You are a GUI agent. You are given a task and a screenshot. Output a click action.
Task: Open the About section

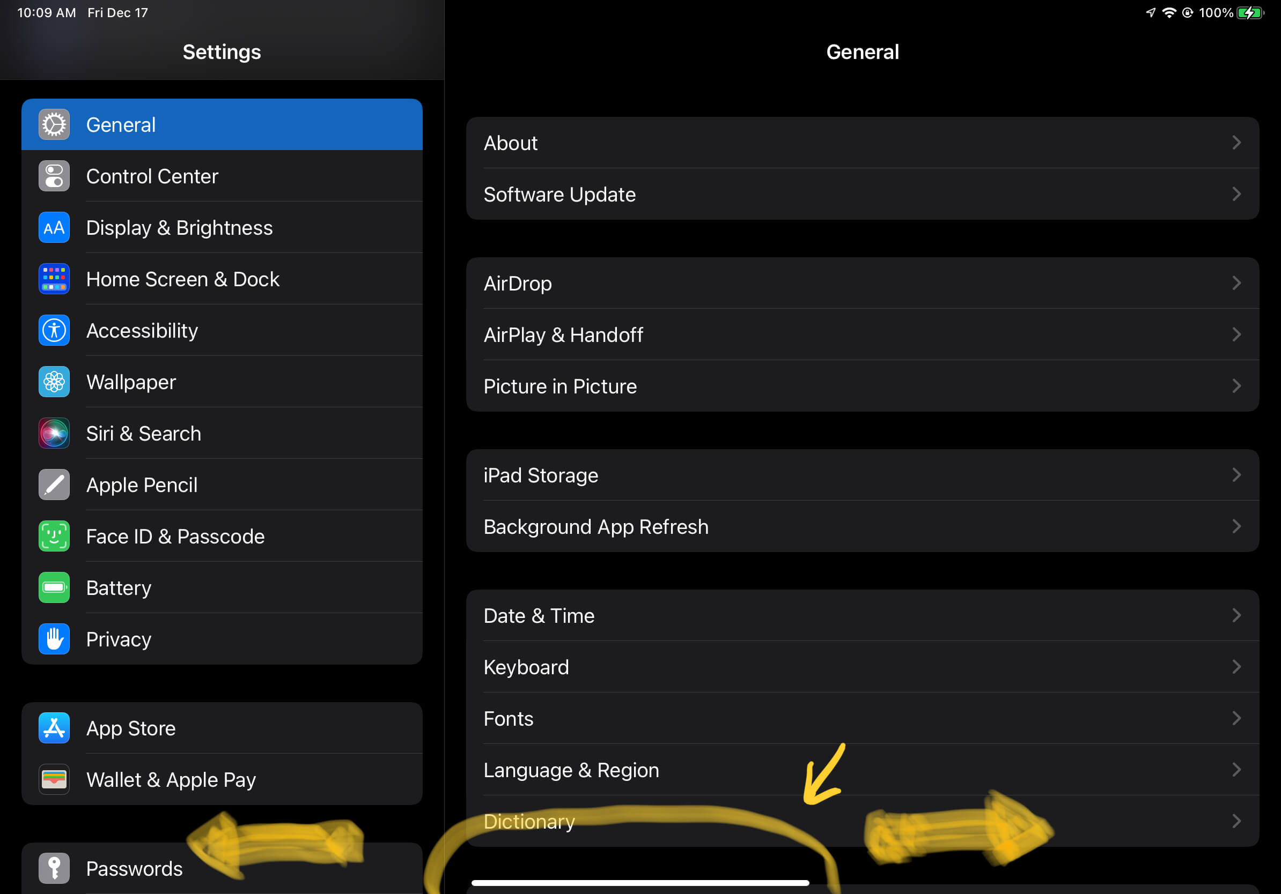tap(862, 143)
